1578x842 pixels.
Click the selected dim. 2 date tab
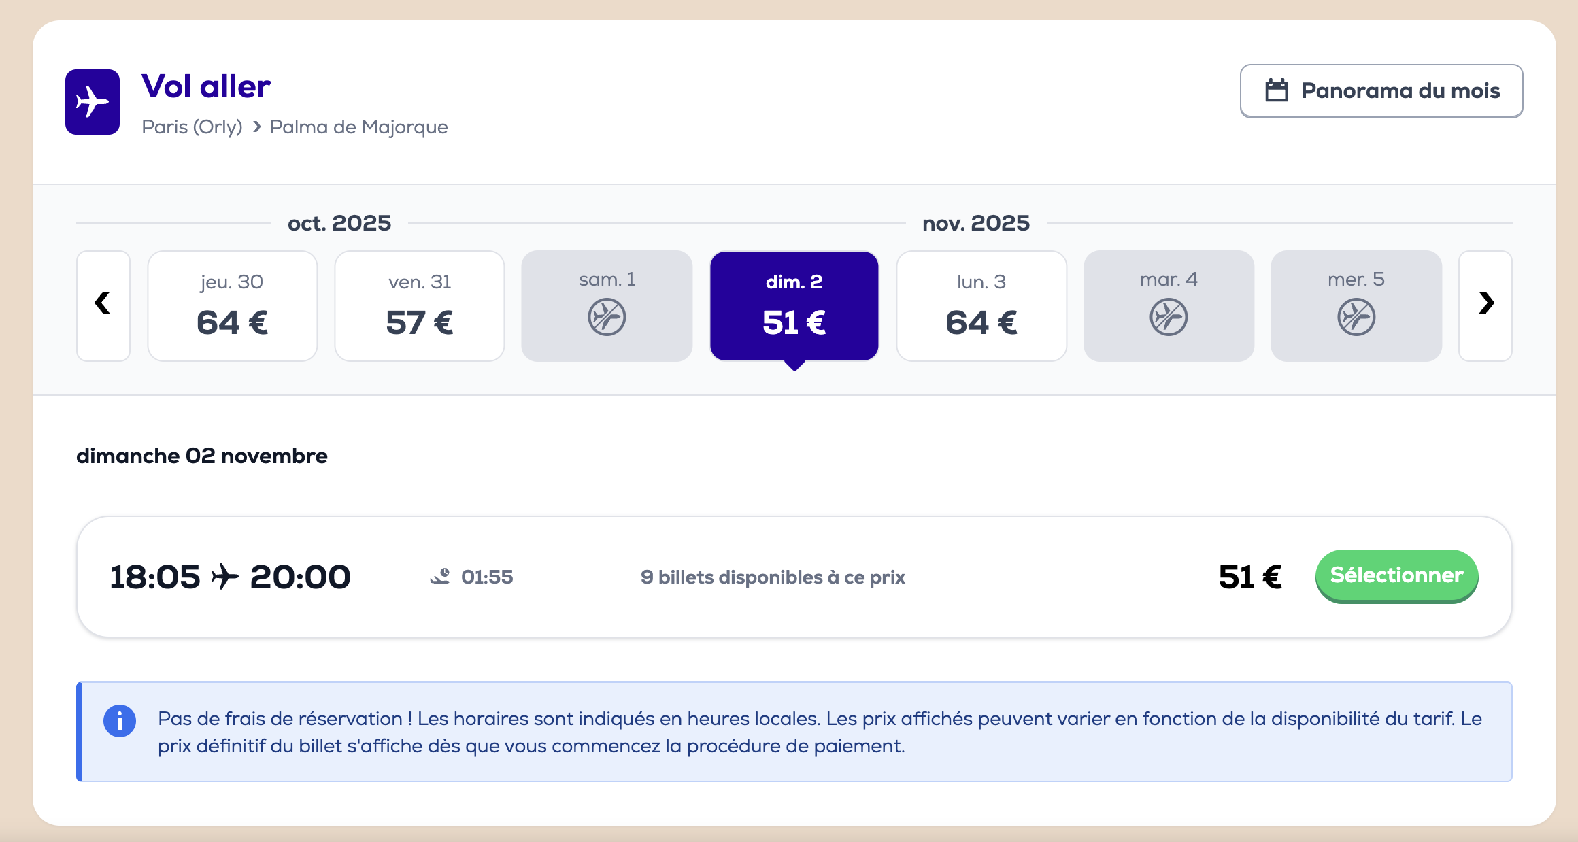(794, 305)
